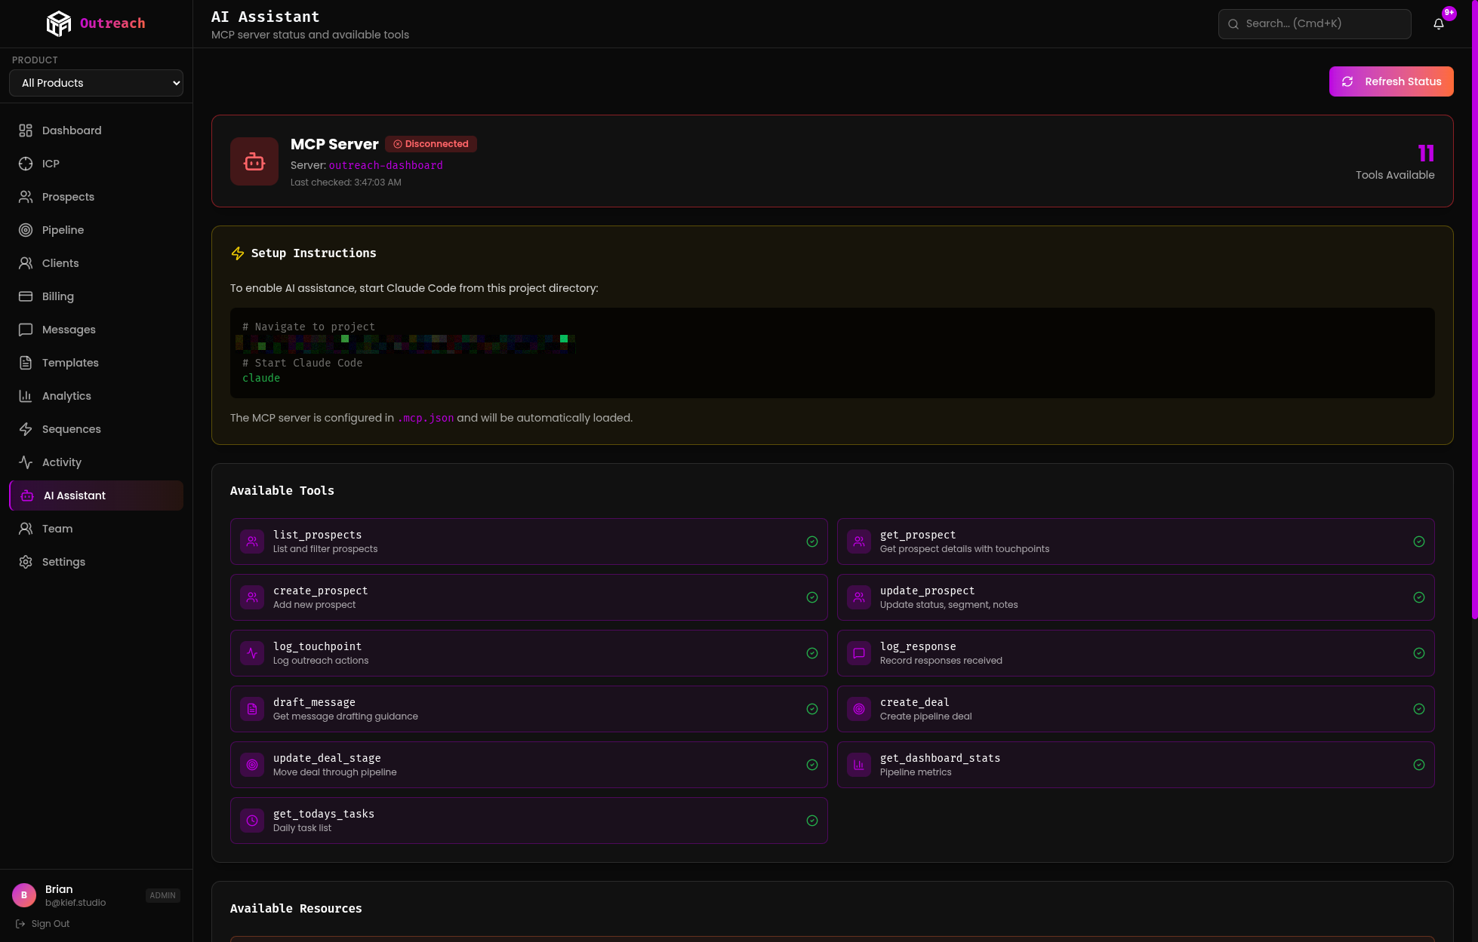Select the Activity waveform icon
The image size is (1478, 942).
[25, 462]
